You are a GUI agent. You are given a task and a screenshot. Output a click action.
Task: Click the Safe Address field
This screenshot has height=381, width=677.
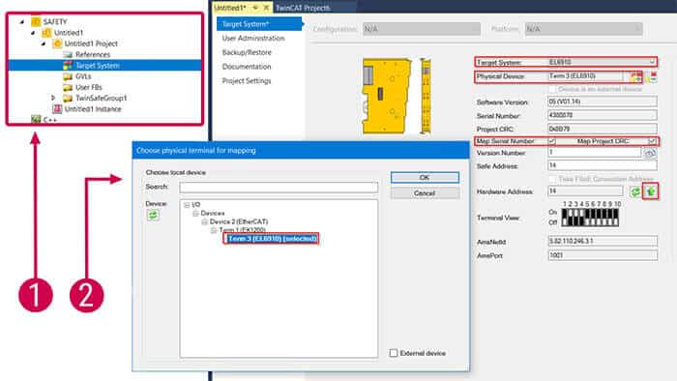click(603, 165)
